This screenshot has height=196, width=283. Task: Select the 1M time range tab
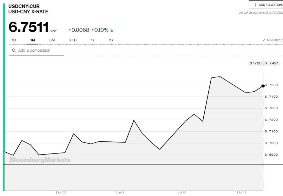(33, 40)
